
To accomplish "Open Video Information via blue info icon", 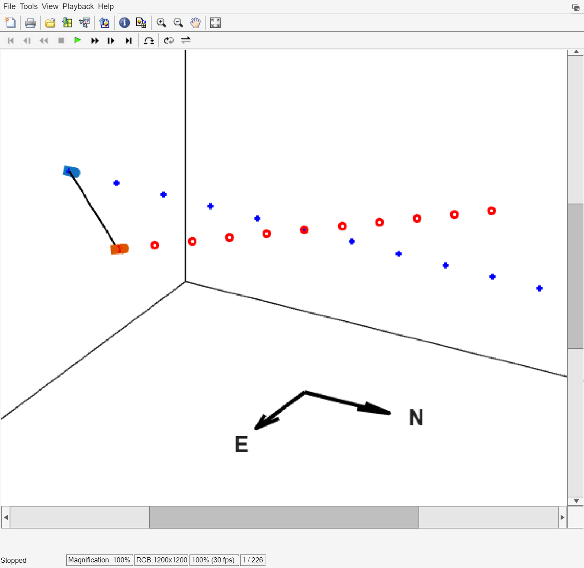I will pyautogui.click(x=125, y=23).
